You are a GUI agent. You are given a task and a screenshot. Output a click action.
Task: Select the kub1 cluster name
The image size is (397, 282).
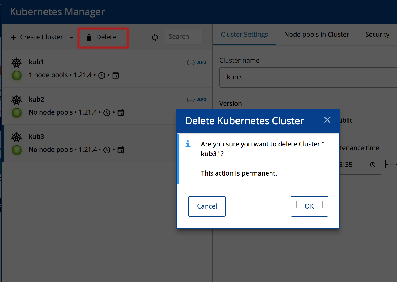tap(36, 62)
